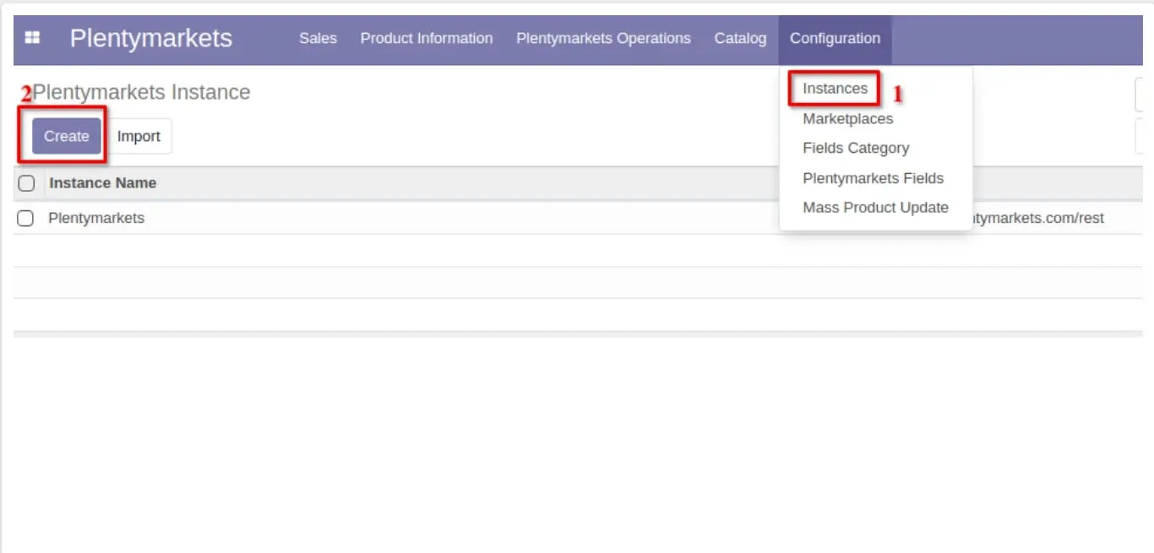
Task: Open the Product Information menu
Action: coord(426,38)
